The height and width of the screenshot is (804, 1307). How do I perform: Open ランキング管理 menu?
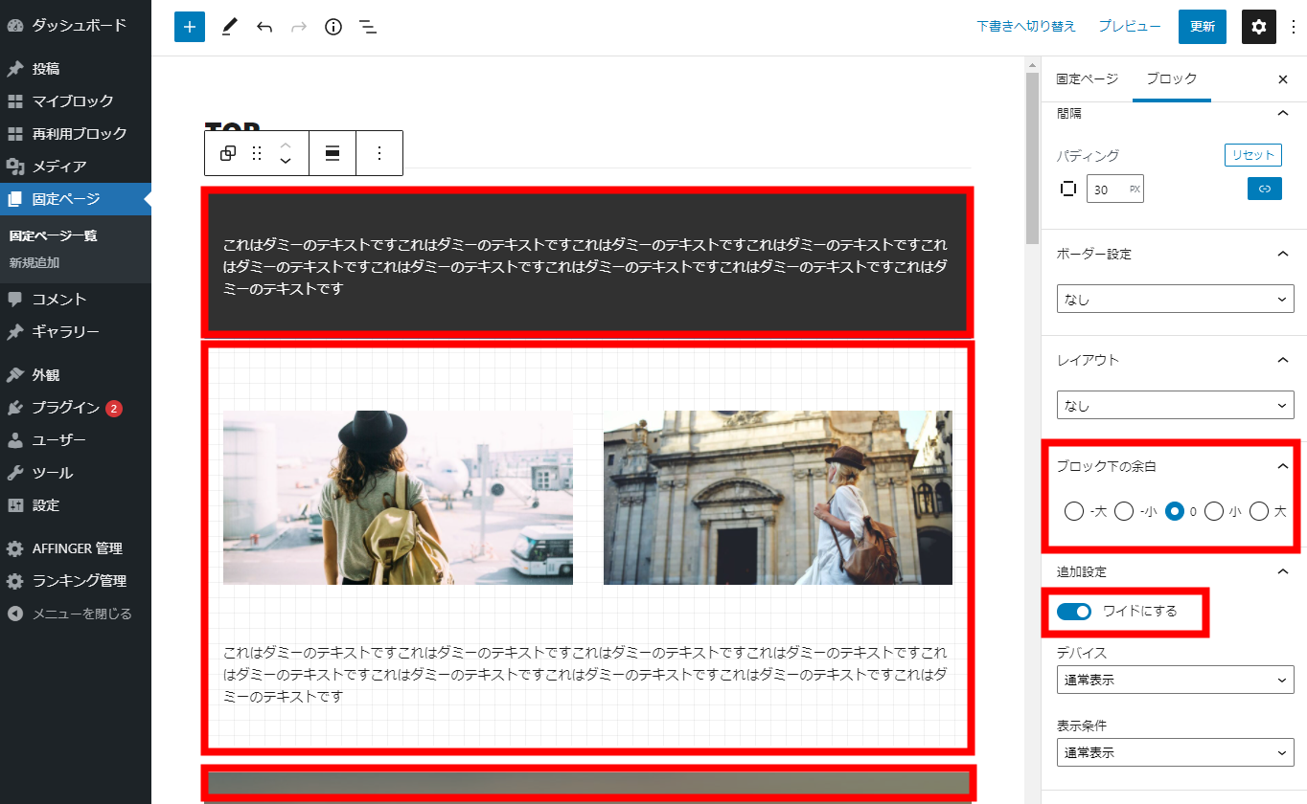click(x=76, y=581)
